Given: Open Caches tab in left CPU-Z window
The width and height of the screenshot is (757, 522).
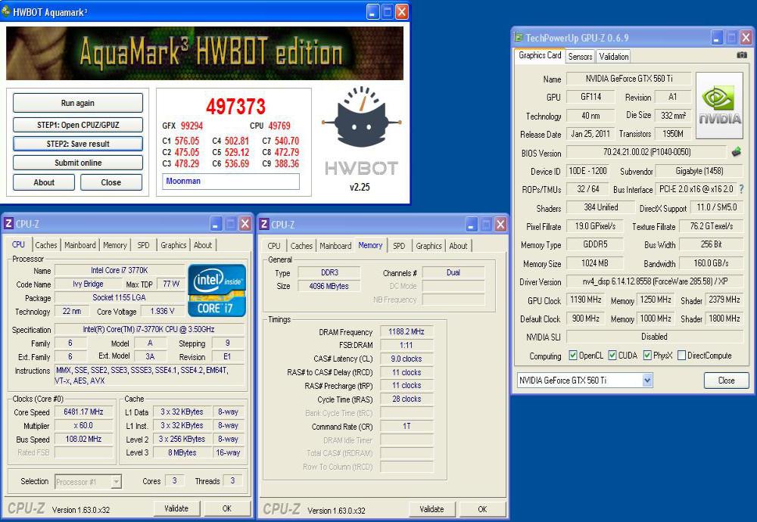Looking at the screenshot, I should click(x=46, y=245).
